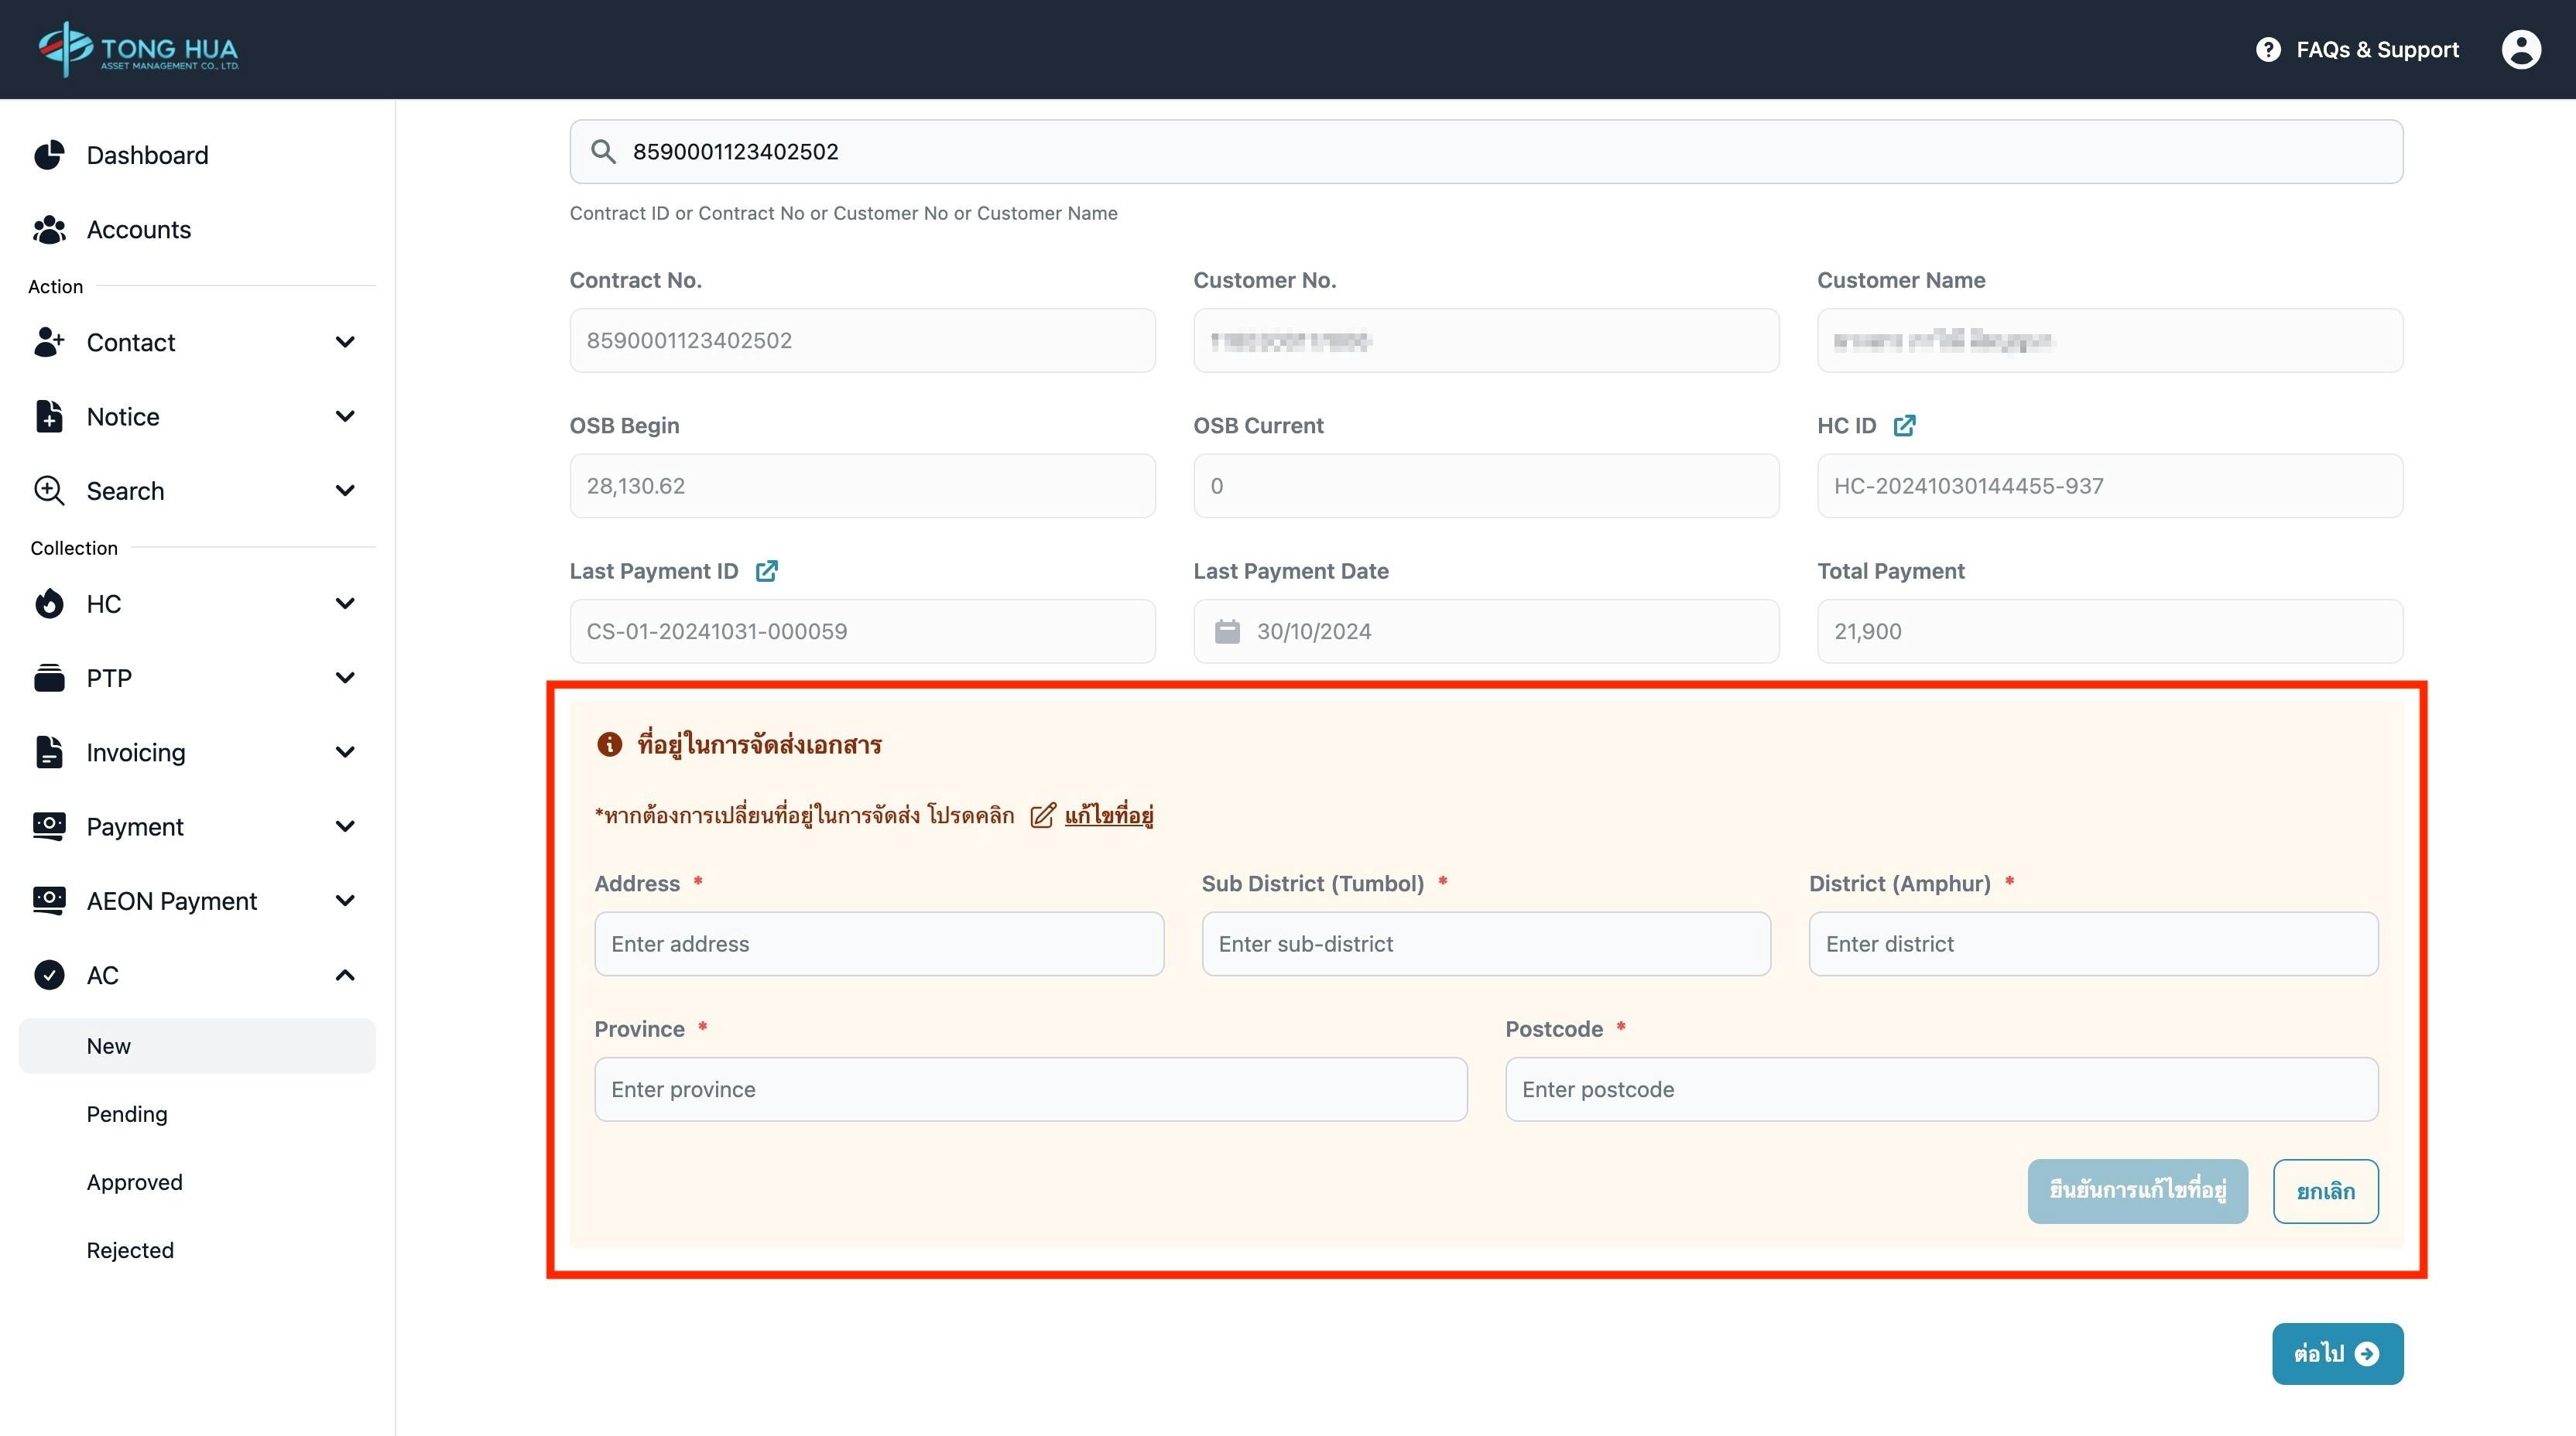Select the Approved submenu item
The image size is (2576, 1436).
134,1182
